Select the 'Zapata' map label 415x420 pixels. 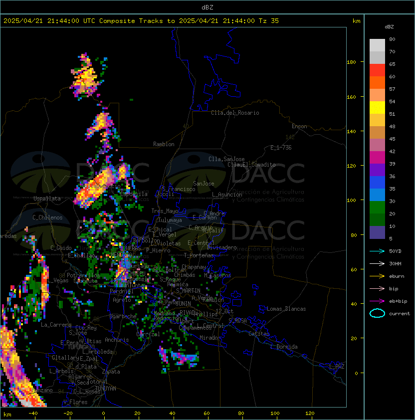pyautogui.click(x=111, y=372)
